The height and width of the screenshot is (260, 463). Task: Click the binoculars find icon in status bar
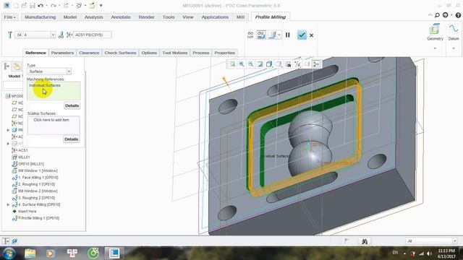tap(365, 241)
